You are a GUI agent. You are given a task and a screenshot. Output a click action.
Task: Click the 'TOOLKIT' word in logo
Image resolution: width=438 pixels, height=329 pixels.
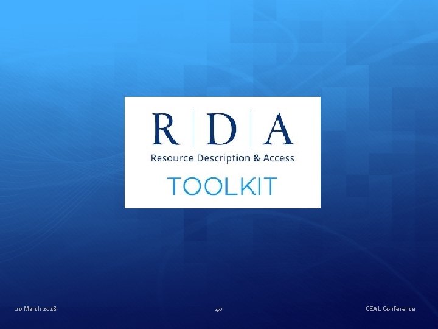click(x=223, y=186)
